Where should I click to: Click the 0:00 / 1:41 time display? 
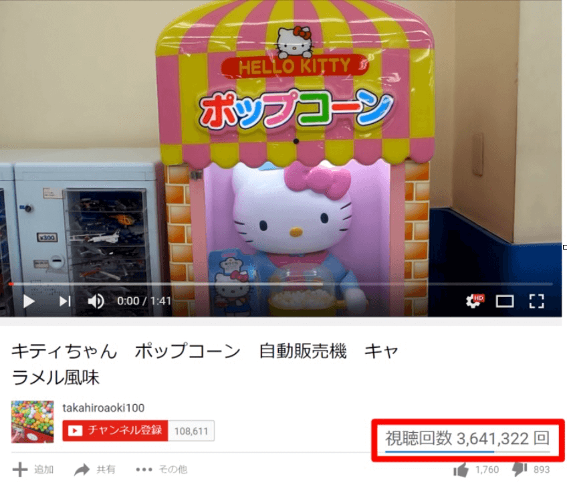click(x=144, y=301)
